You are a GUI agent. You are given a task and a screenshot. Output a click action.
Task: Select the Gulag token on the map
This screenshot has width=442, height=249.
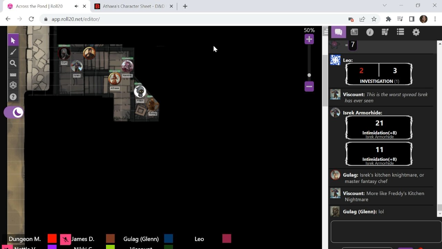[152, 104]
